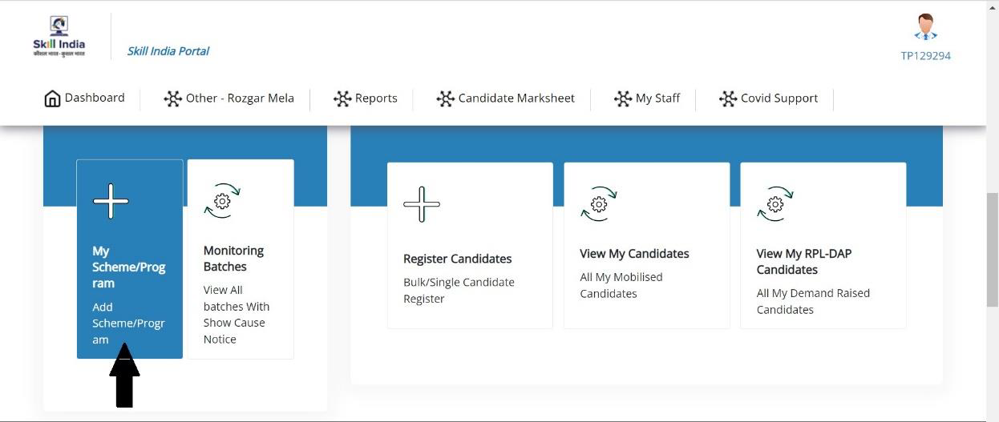Click the network icon beside Covid Support

pos(728,98)
